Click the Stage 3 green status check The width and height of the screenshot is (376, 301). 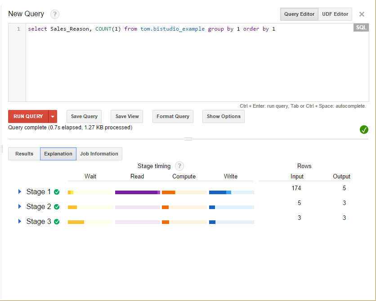tap(57, 222)
